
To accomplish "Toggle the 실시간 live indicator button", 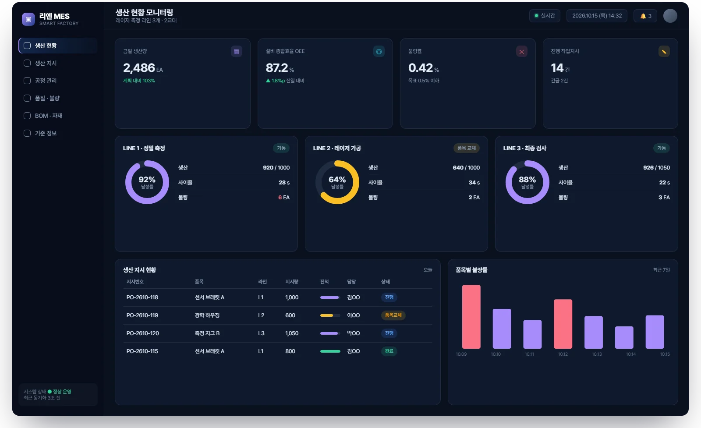I will point(545,16).
